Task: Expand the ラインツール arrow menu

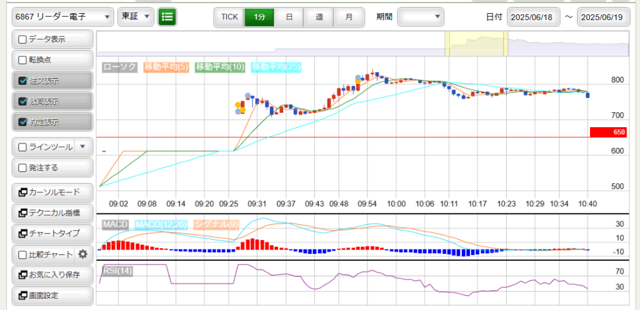Action: [x=82, y=147]
